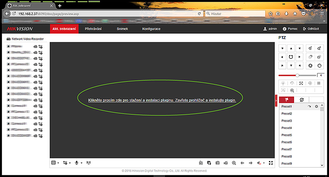Open the stream type dropdown
The width and height of the screenshot is (329, 177).
pyautogui.click(x=67, y=163)
